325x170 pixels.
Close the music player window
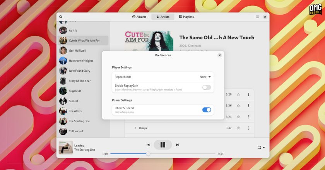pyautogui.click(x=265, y=17)
